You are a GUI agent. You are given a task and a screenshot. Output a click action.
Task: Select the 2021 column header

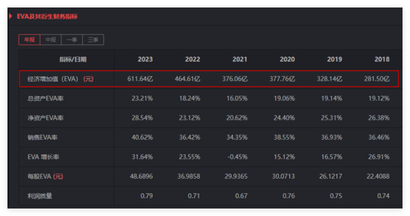pyautogui.click(x=240, y=59)
